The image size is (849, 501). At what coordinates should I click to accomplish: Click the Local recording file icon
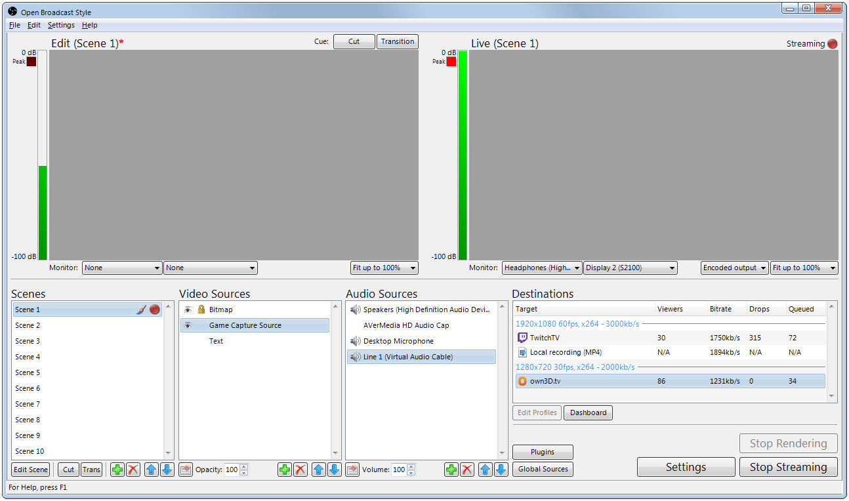pyautogui.click(x=522, y=352)
